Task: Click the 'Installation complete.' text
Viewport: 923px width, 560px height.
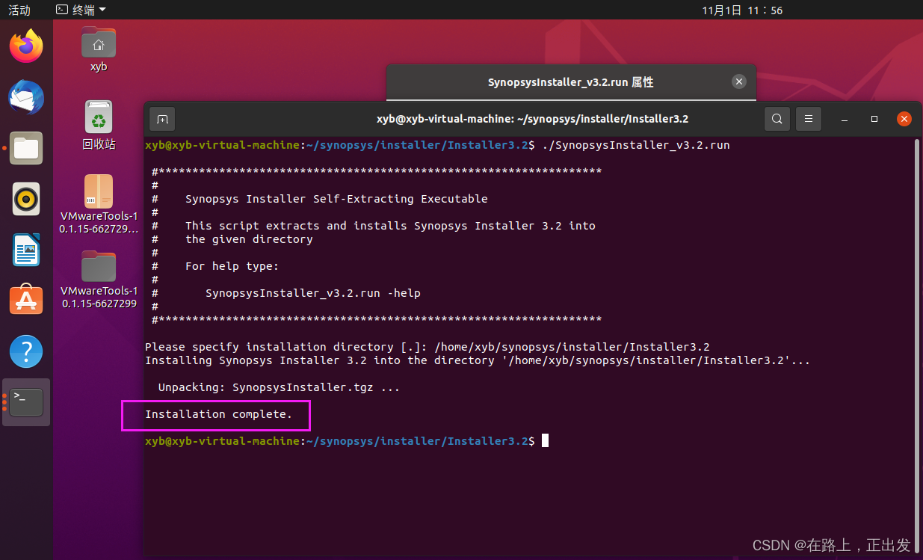Action: point(219,414)
